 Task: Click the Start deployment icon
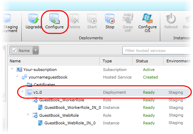[92, 19]
